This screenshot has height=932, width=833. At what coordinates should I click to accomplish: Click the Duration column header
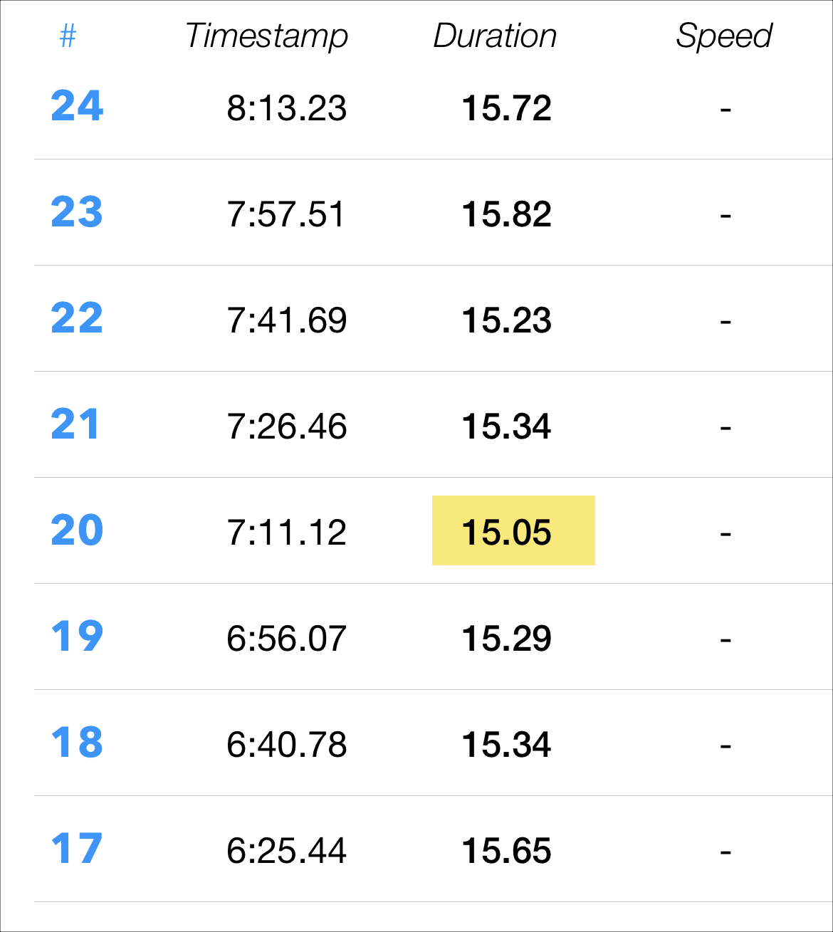(495, 36)
